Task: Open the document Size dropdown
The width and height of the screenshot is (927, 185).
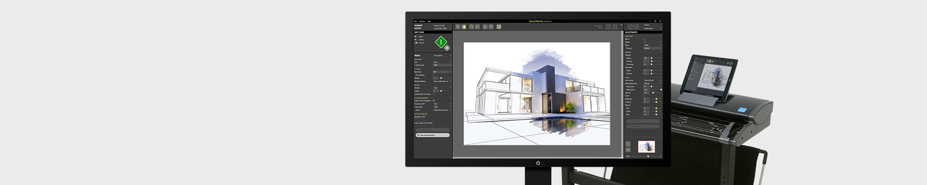Action: tap(442, 62)
